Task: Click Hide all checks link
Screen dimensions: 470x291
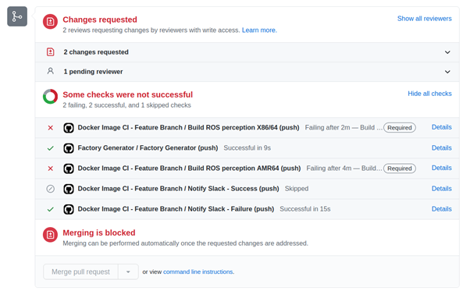Action: click(429, 94)
